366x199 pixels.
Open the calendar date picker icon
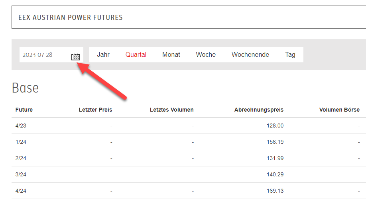[x=76, y=57]
